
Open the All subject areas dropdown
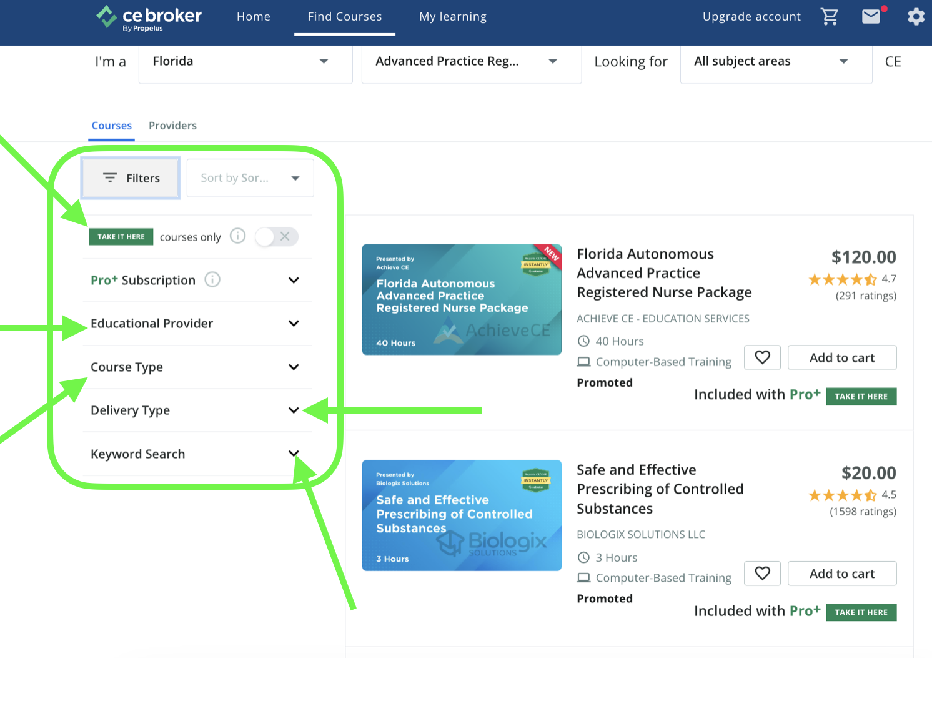coord(775,62)
